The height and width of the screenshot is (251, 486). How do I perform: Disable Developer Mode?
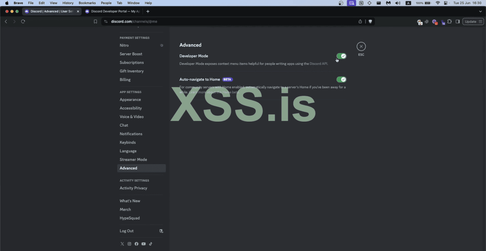pos(341,56)
